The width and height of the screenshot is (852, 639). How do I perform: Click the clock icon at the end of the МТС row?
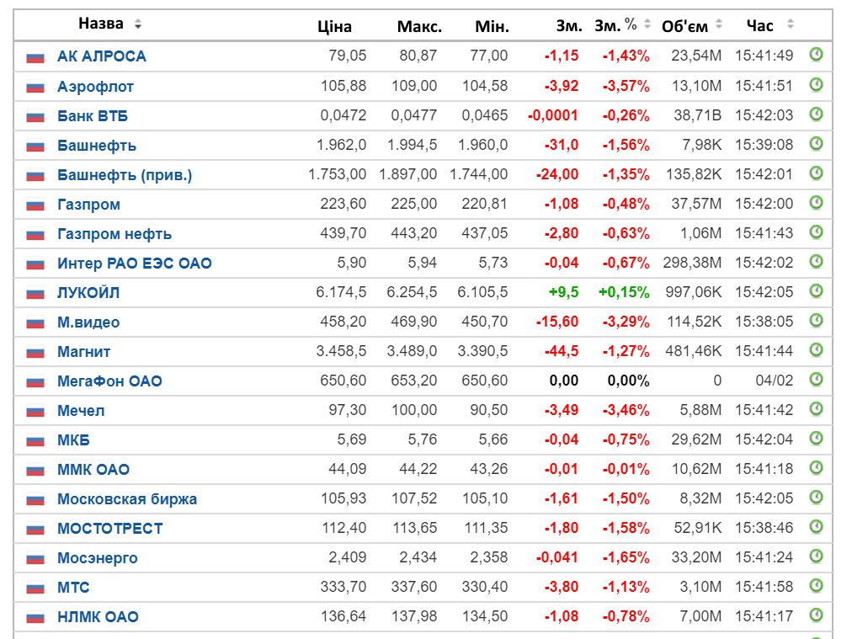pos(816,586)
